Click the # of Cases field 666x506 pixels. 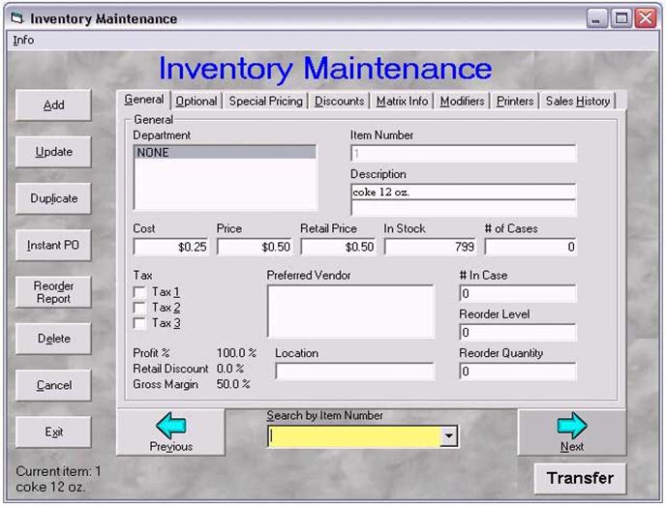530,247
